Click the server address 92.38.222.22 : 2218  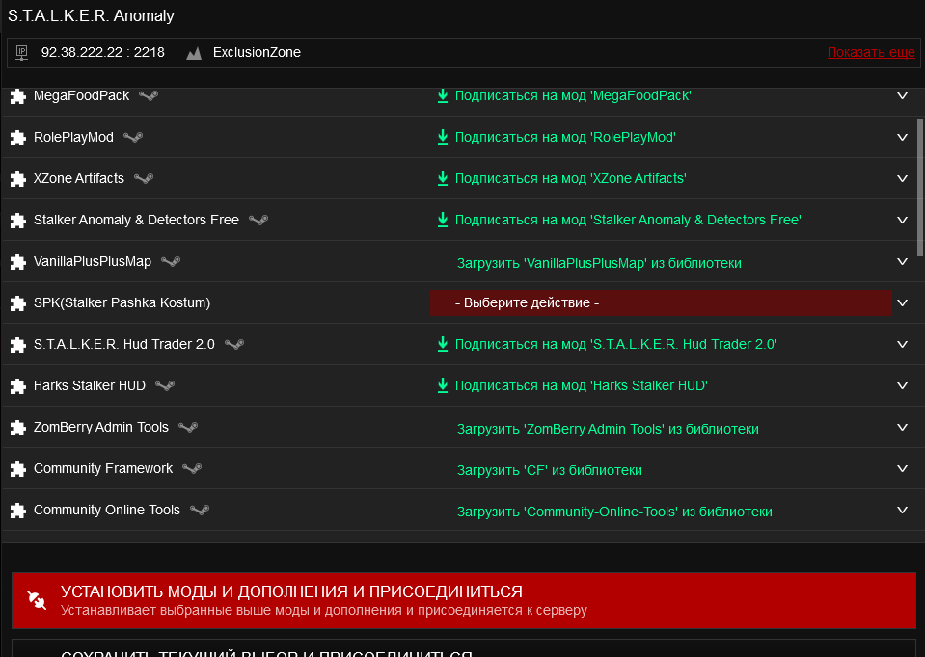click(102, 52)
